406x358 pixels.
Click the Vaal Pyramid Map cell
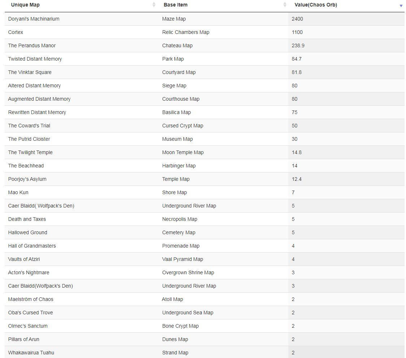[183, 259]
